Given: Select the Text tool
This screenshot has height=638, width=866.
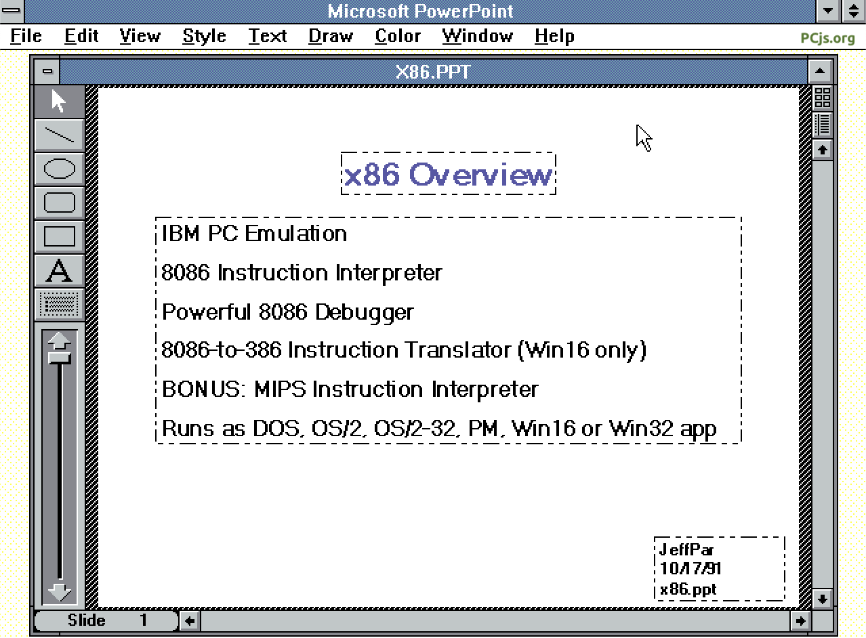Looking at the screenshot, I should [59, 270].
